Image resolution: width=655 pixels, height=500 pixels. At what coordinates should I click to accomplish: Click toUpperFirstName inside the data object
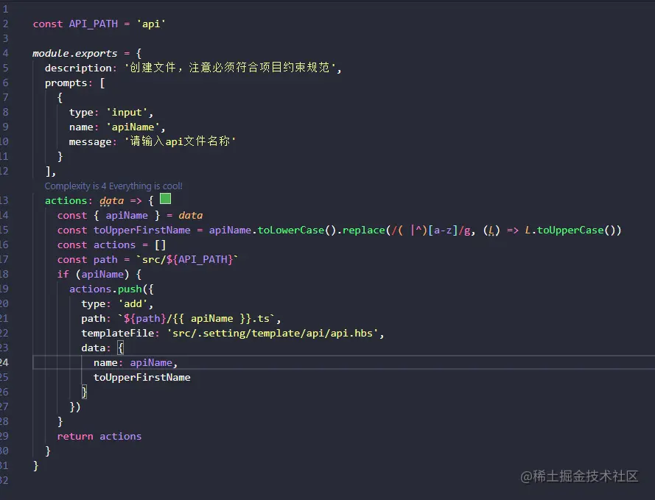141,377
